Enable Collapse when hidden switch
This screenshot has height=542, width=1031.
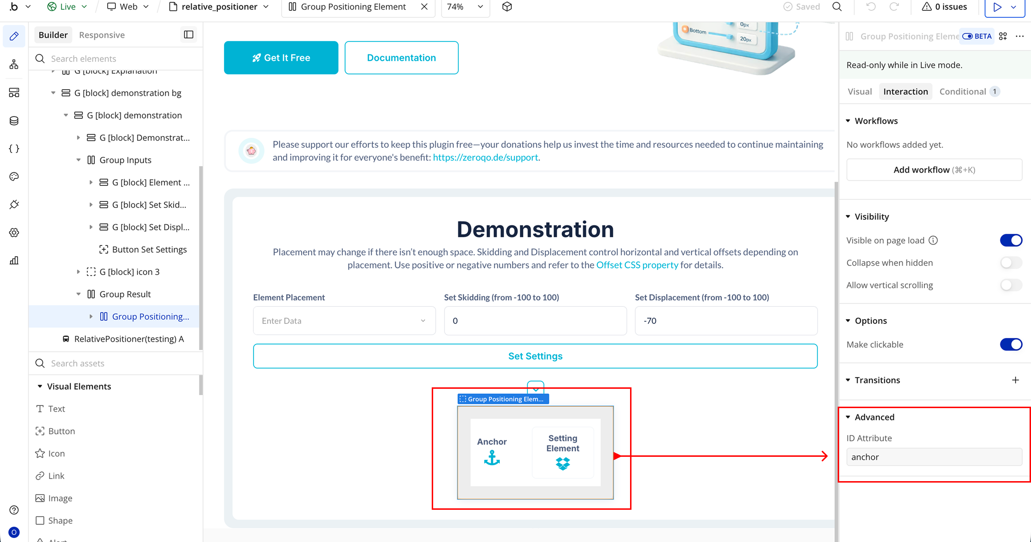click(1011, 263)
